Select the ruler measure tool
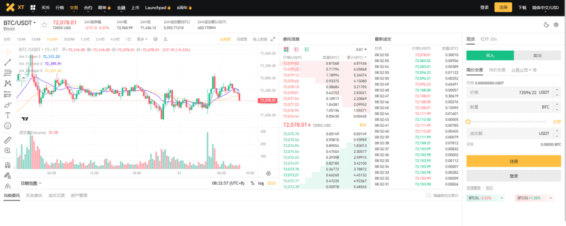566x226 pixels. click(8, 139)
